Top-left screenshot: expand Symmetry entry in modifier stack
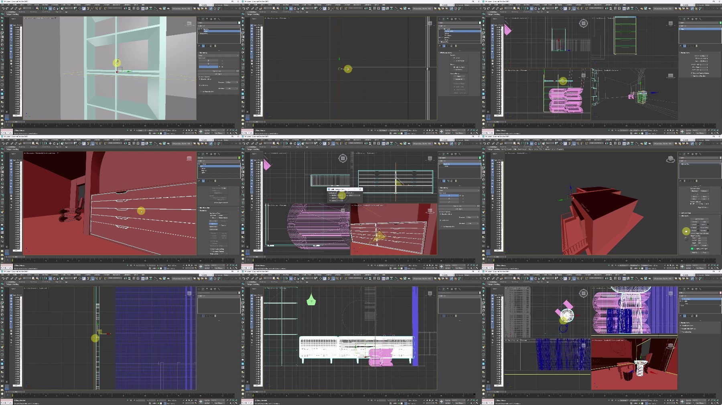Screen dimensions: 722x405 201,29
